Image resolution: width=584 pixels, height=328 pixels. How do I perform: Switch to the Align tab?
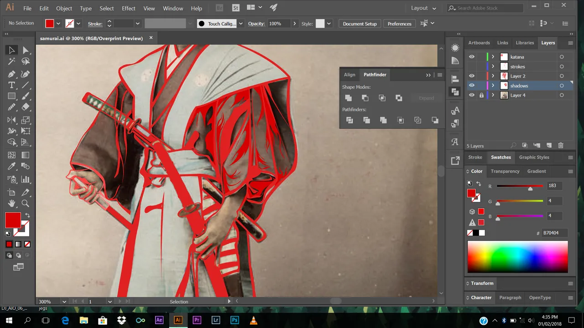click(349, 75)
